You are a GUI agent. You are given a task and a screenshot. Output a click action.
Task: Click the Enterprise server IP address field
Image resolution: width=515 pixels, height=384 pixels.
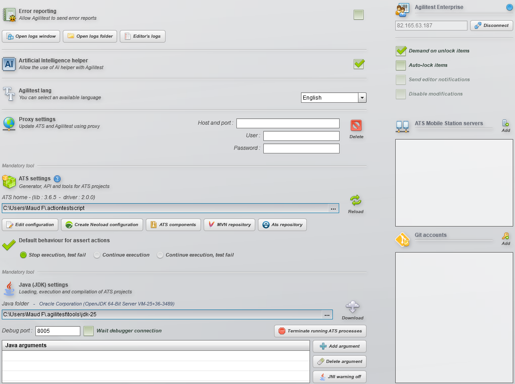coord(431,26)
